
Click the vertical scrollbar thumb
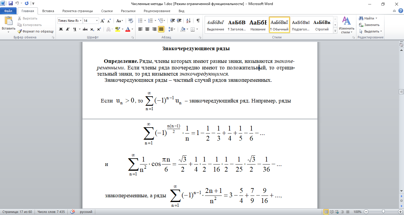click(x=401, y=92)
